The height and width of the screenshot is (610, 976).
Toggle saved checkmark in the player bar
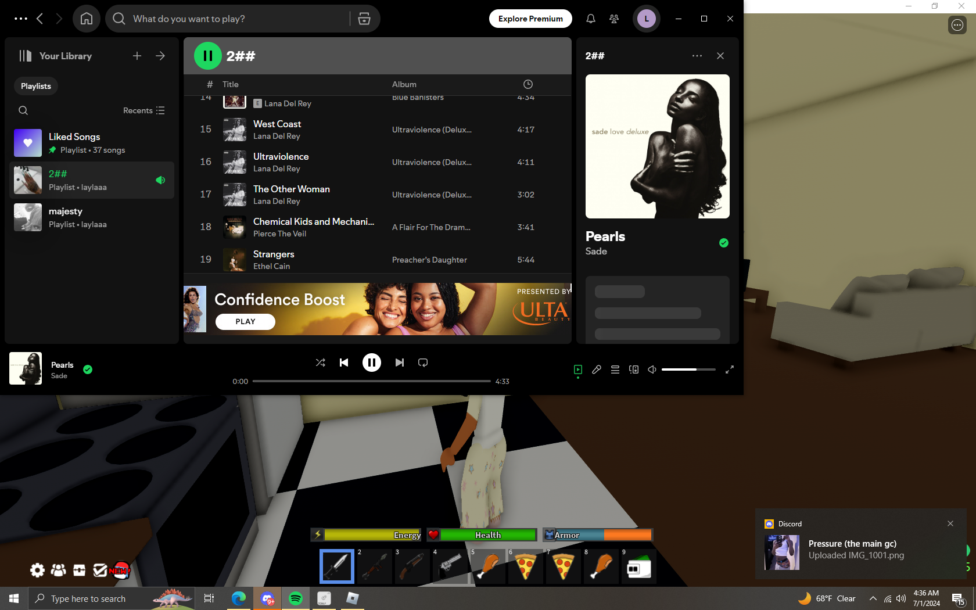point(88,369)
